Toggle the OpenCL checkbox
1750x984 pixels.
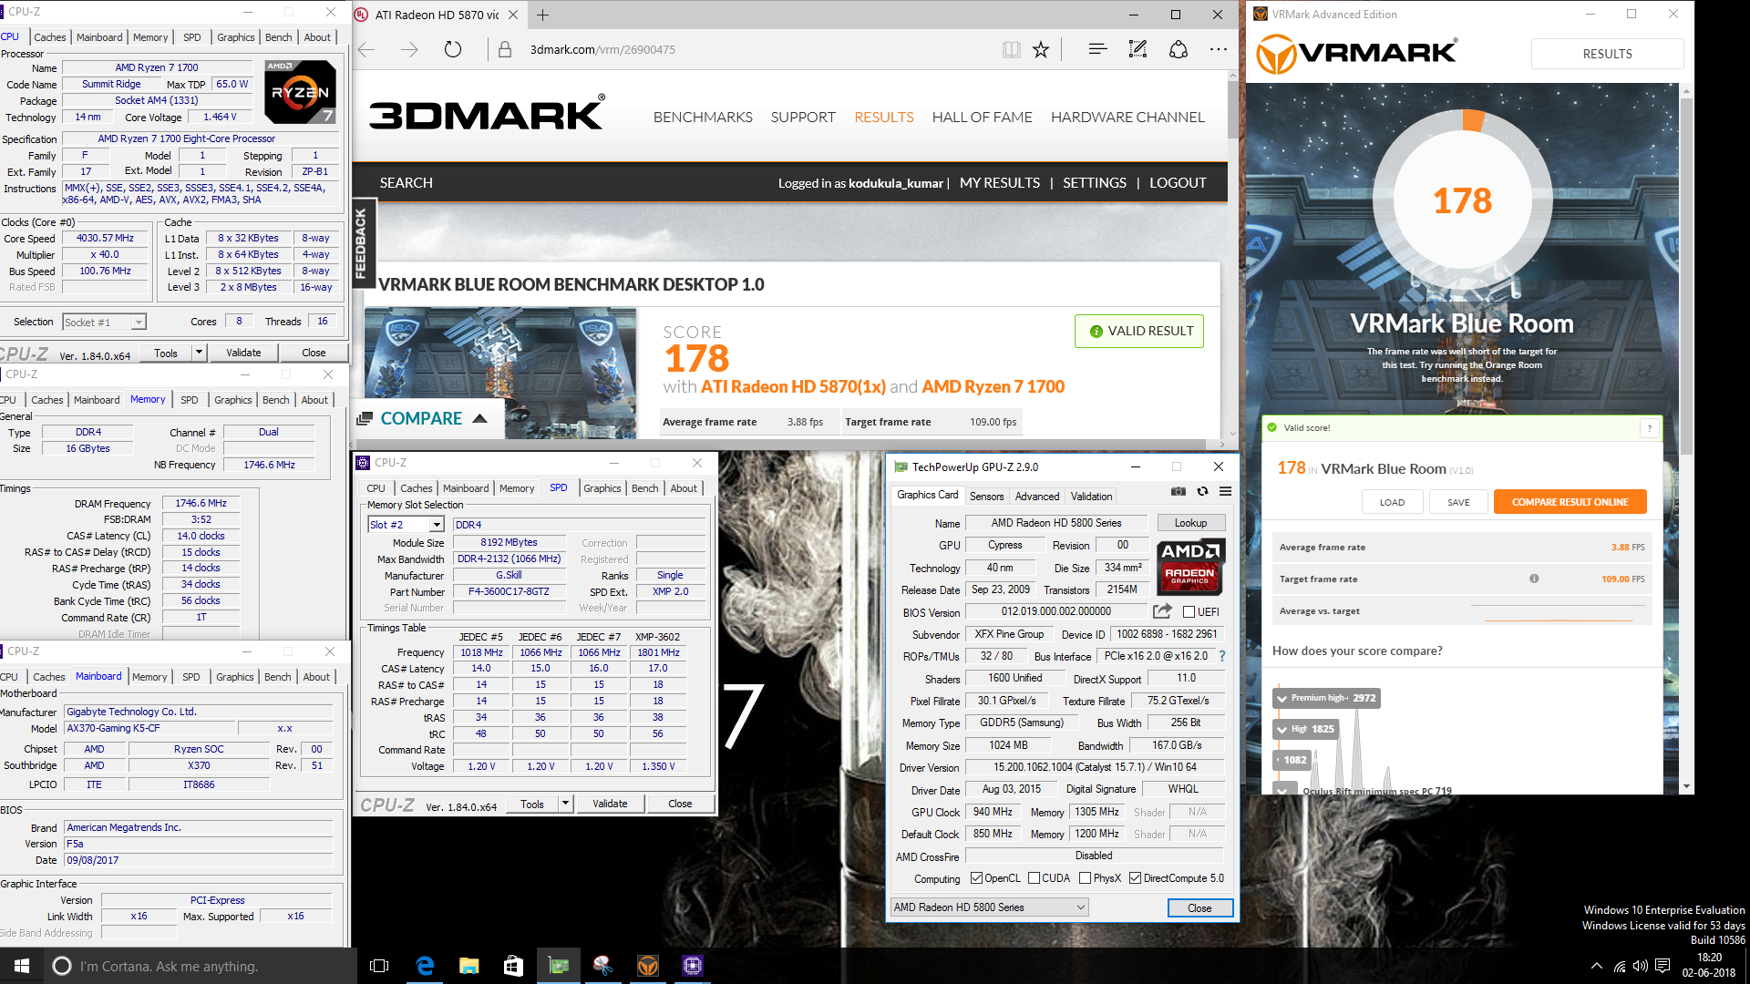(976, 878)
